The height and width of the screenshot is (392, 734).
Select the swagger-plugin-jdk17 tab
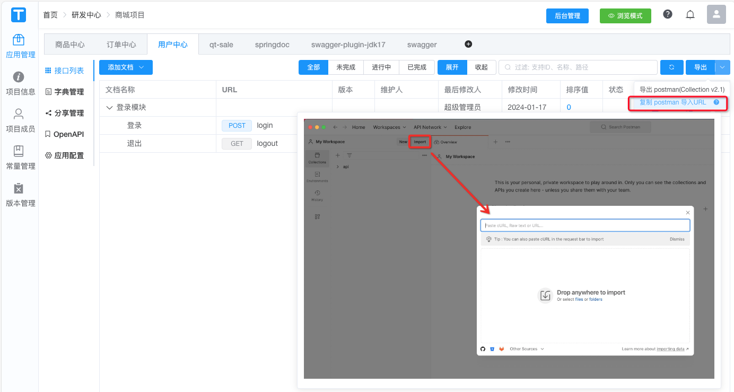[x=348, y=45]
